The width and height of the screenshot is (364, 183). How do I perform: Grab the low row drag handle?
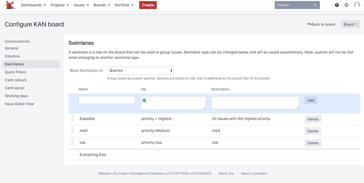(x=72, y=143)
